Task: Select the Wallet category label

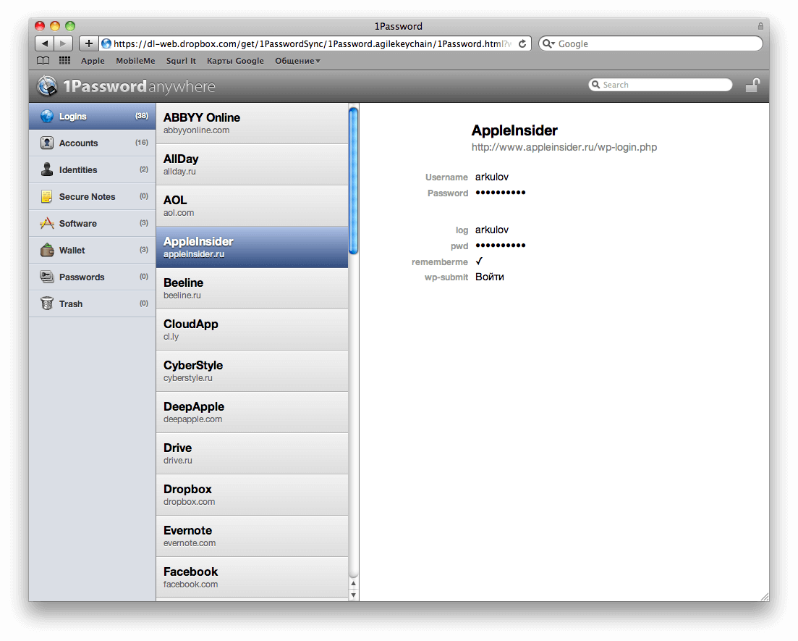Action: (x=72, y=250)
